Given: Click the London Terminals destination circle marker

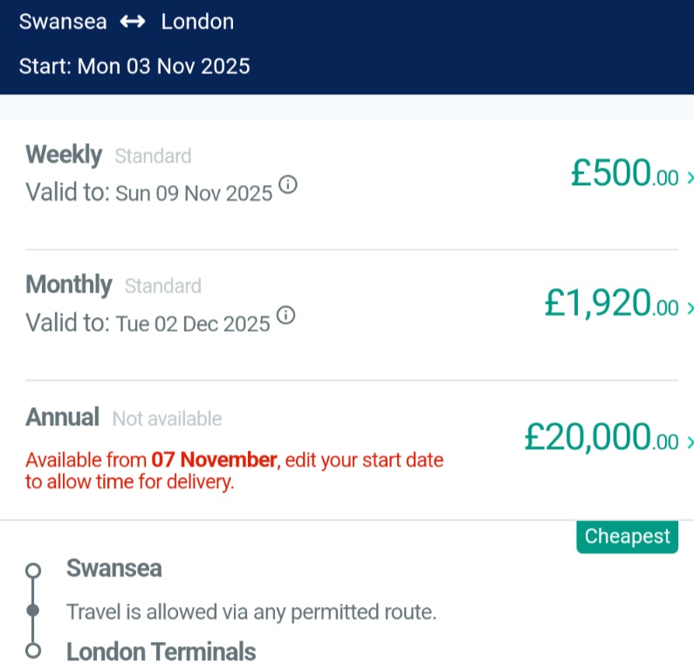Looking at the screenshot, I should point(33,652).
